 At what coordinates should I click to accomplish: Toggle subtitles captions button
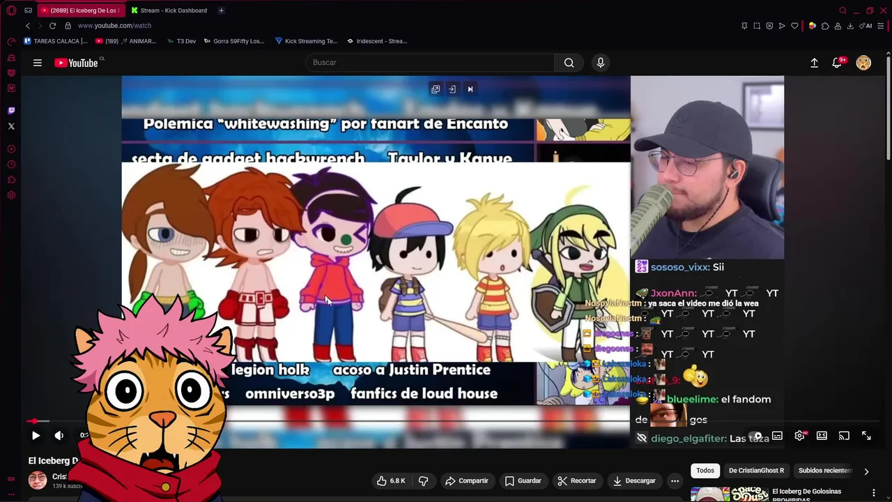coord(777,436)
